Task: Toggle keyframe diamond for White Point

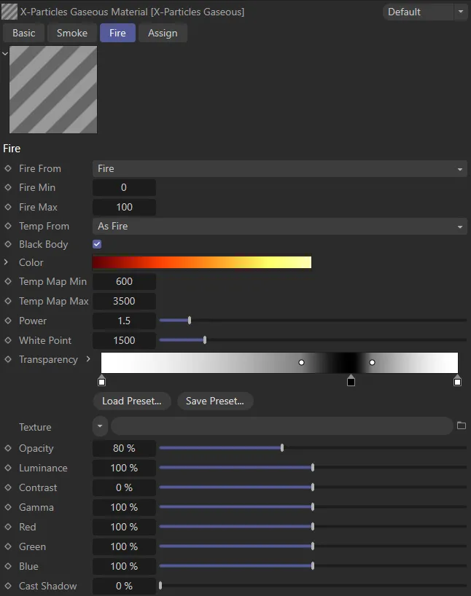Action: tap(8, 340)
